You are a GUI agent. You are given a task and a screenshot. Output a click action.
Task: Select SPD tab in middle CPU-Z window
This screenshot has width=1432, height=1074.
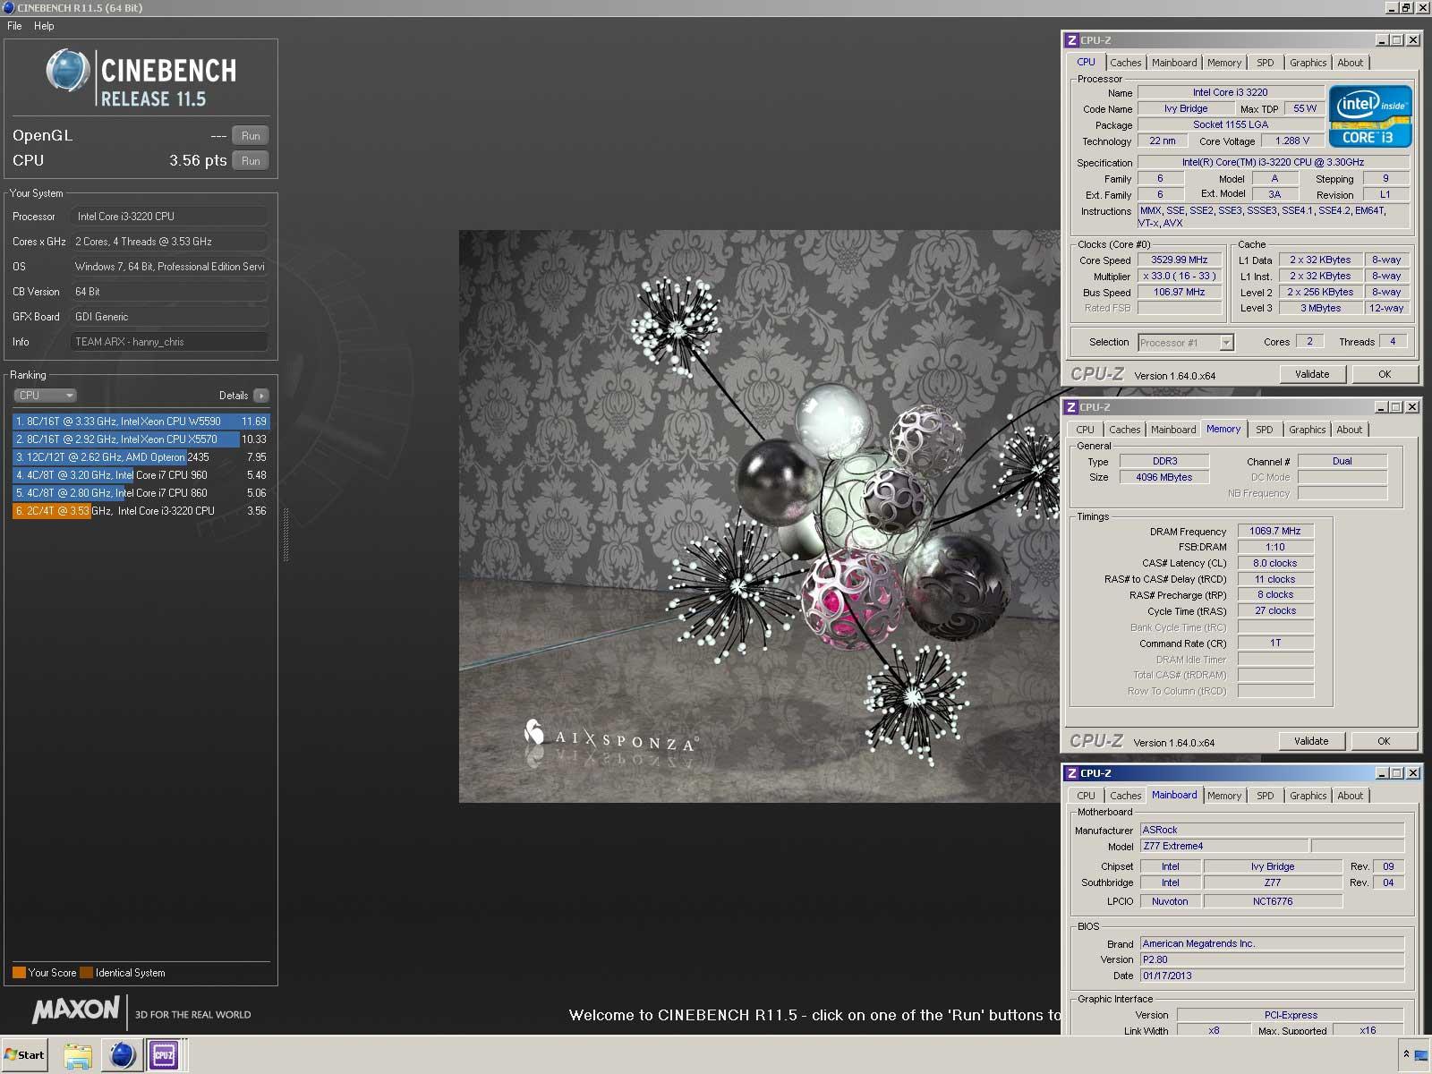pyautogui.click(x=1264, y=430)
